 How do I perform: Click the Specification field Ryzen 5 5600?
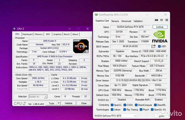click(59, 56)
